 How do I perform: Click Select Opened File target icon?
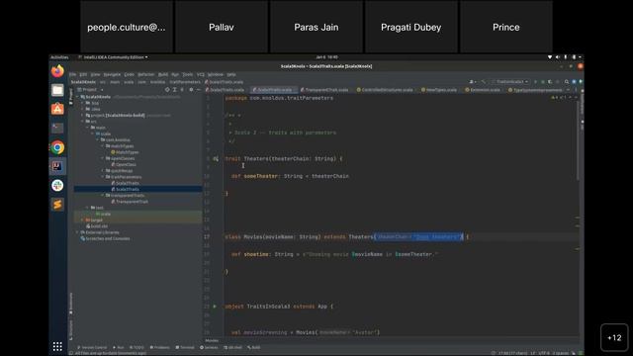[167, 90]
